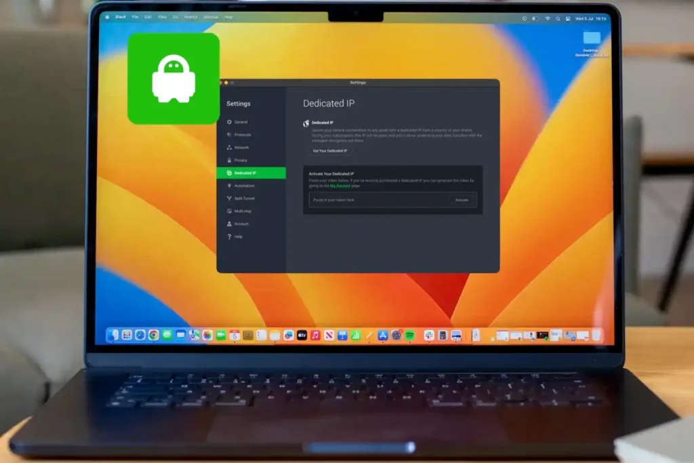Open Photos from the Dock

207,335
